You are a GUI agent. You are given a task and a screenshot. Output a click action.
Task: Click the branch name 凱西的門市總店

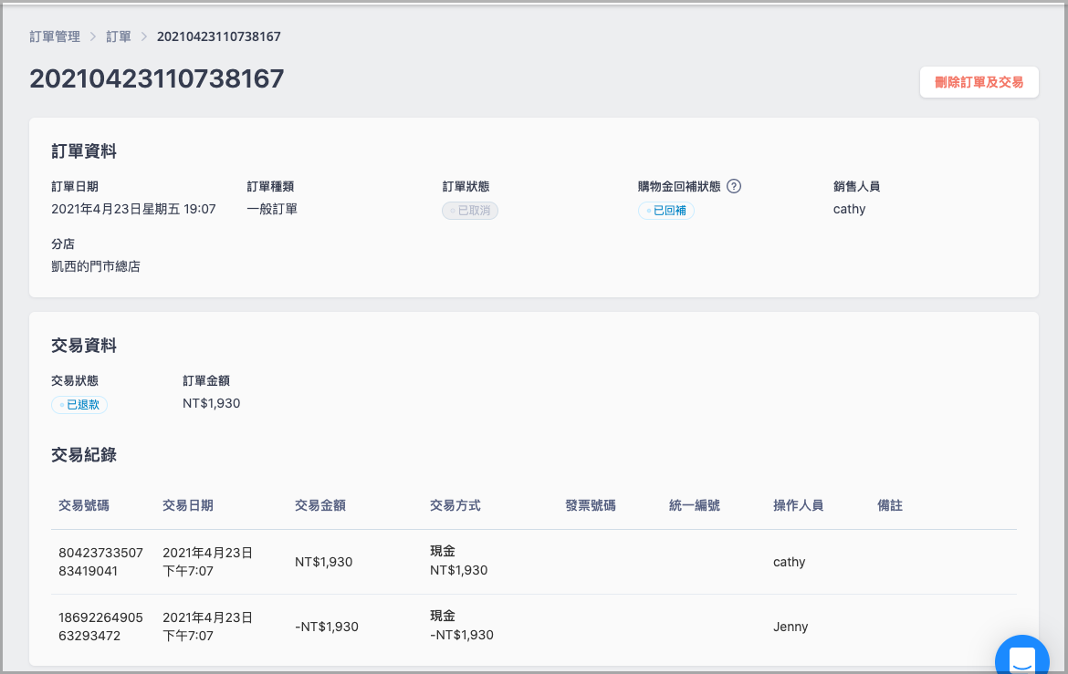[95, 266]
